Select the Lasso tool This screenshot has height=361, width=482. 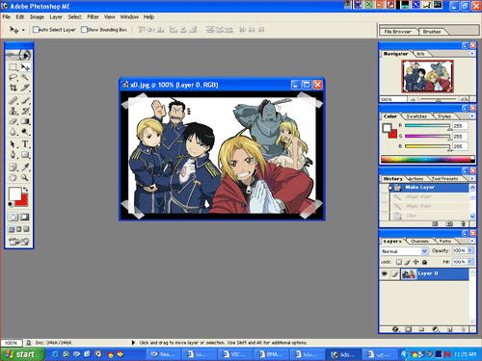tap(13, 77)
